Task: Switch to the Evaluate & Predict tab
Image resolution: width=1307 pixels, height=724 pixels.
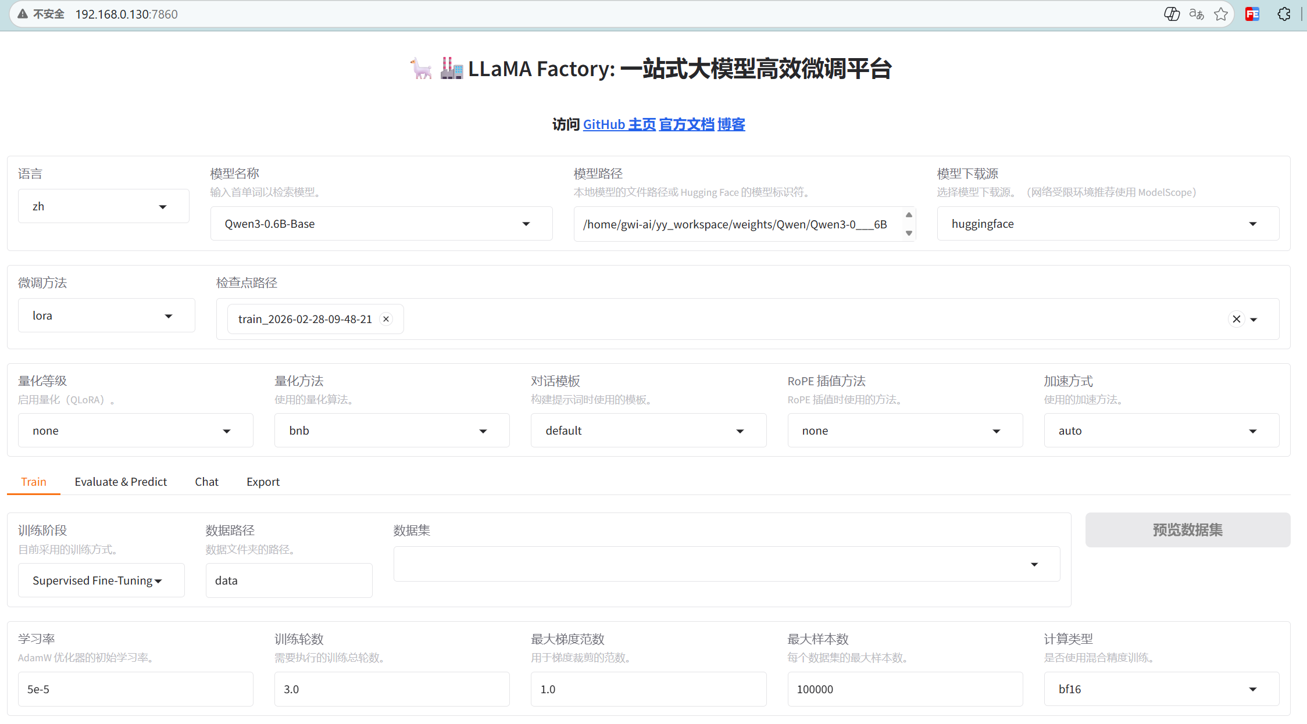Action: pyautogui.click(x=120, y=482)
